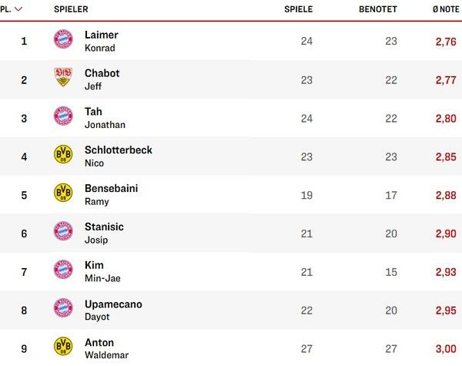This screenshot has width=462, height=366.
Task: Click the SPIELER column header
Action: pos(71,9)
